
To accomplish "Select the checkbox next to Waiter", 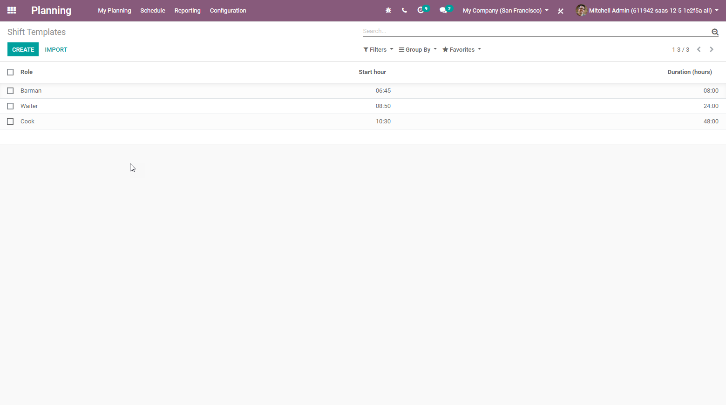I will [x=10, y=106].
